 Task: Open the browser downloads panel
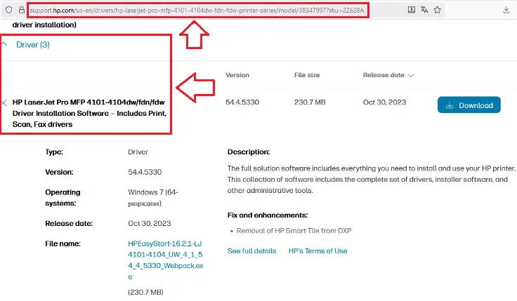click(507, 11)
